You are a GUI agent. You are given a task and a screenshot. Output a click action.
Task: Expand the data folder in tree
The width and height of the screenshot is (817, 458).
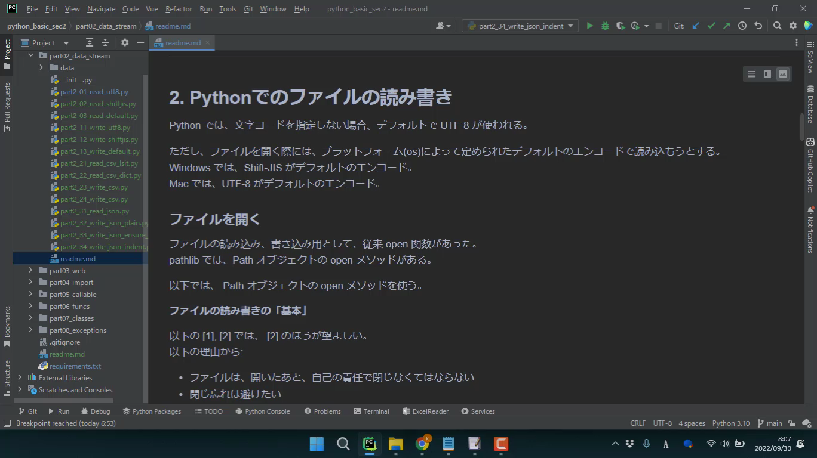click(x=41, y=68)
